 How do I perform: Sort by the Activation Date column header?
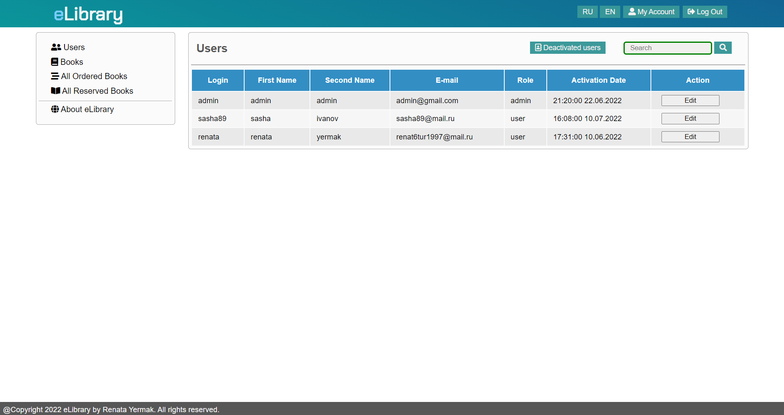[598, 80]
